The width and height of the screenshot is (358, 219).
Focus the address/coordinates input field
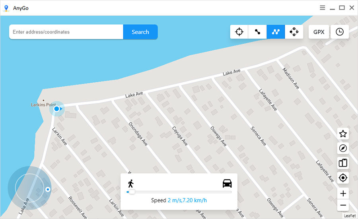(66, 32)
